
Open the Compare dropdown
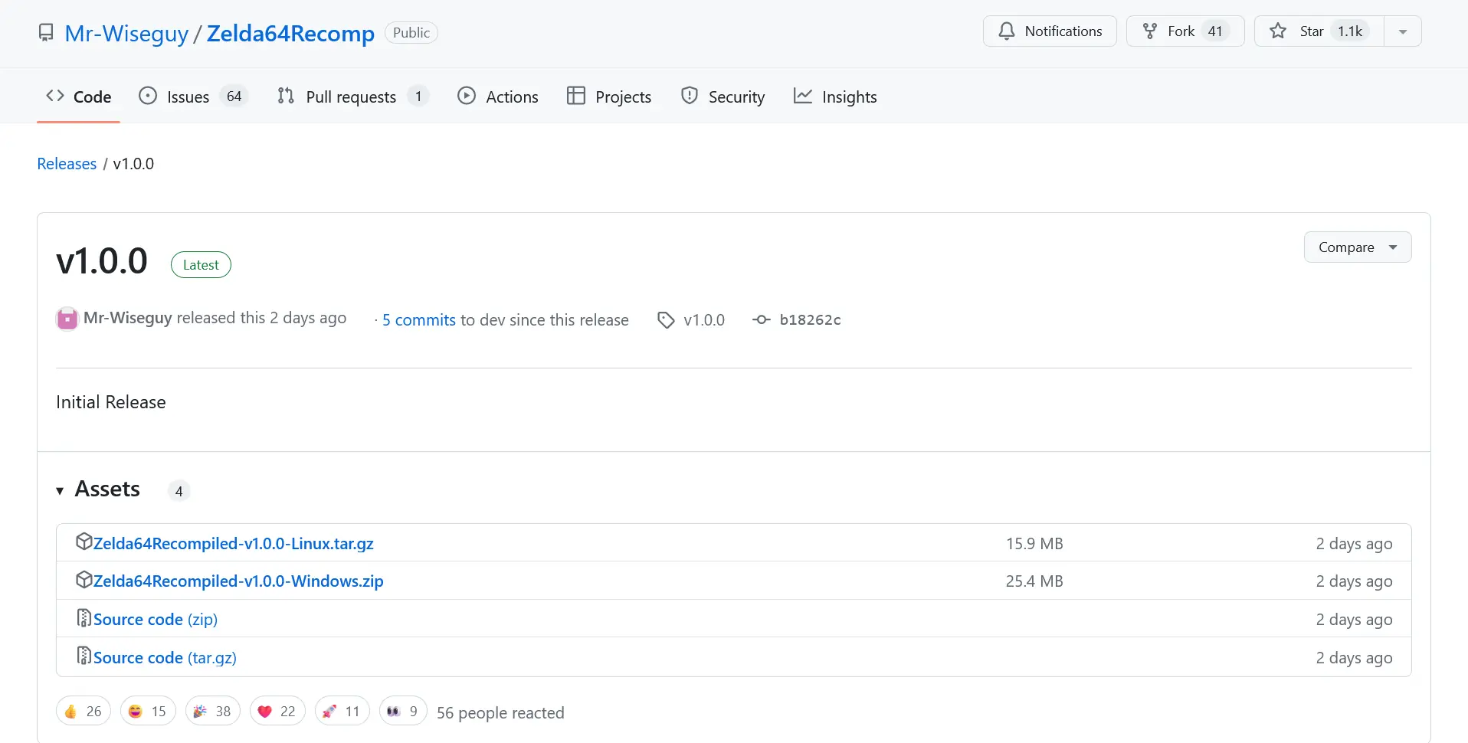pyautogui.click(x=1358, y=247)
